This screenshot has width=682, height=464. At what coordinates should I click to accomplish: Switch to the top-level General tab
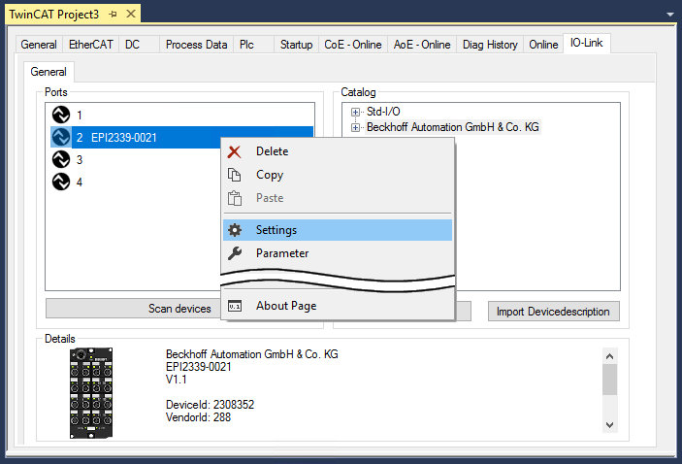(39, 45)
